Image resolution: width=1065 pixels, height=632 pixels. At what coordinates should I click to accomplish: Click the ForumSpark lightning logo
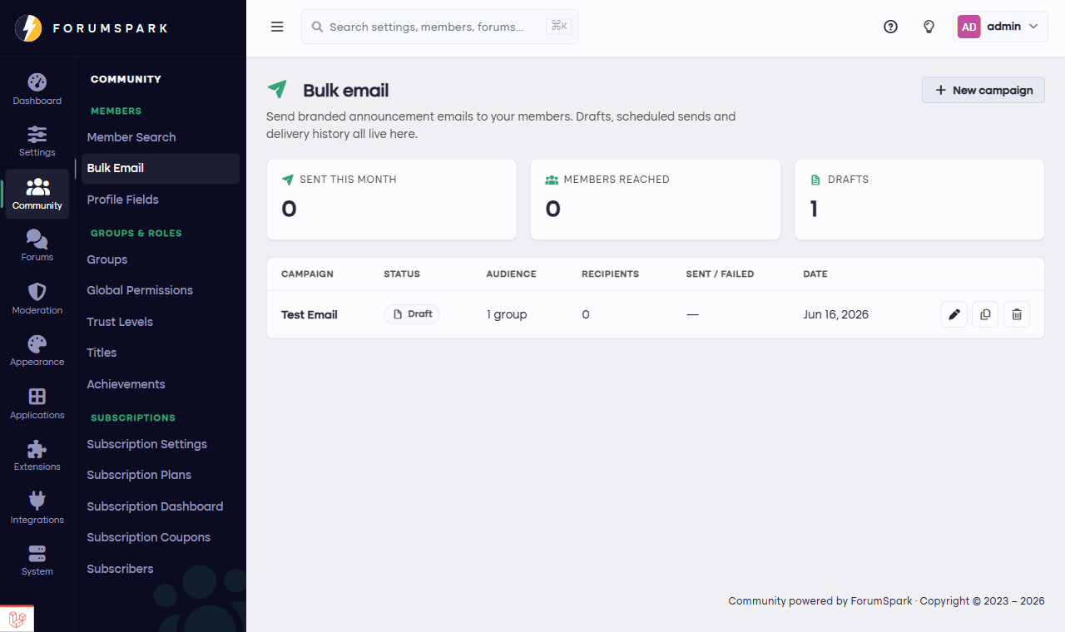(28, 28)
